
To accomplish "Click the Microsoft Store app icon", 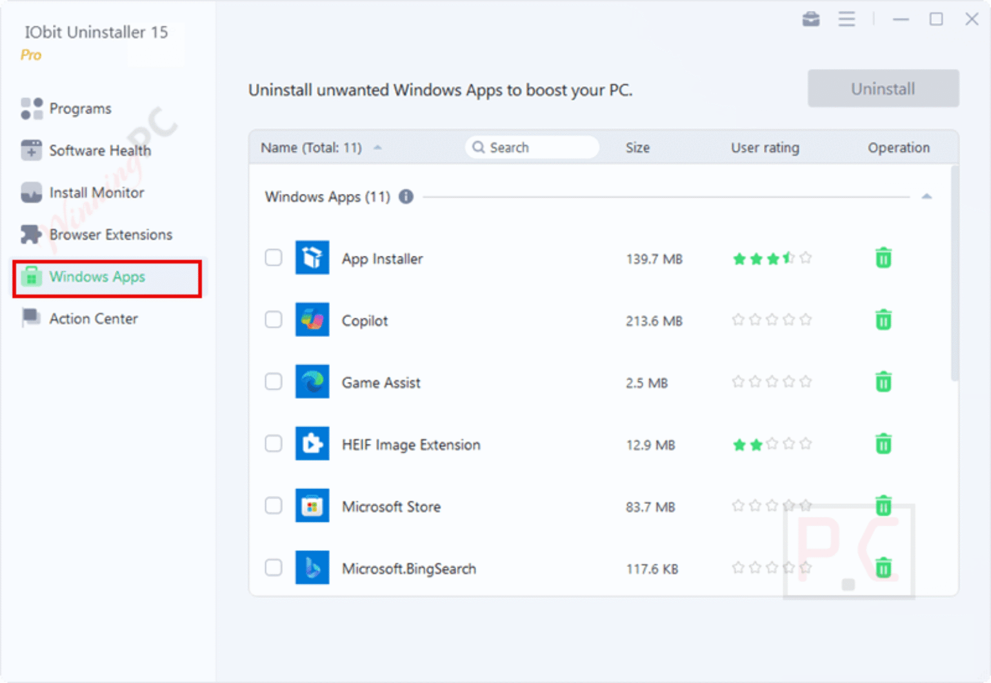I will [x=312, y=505].
